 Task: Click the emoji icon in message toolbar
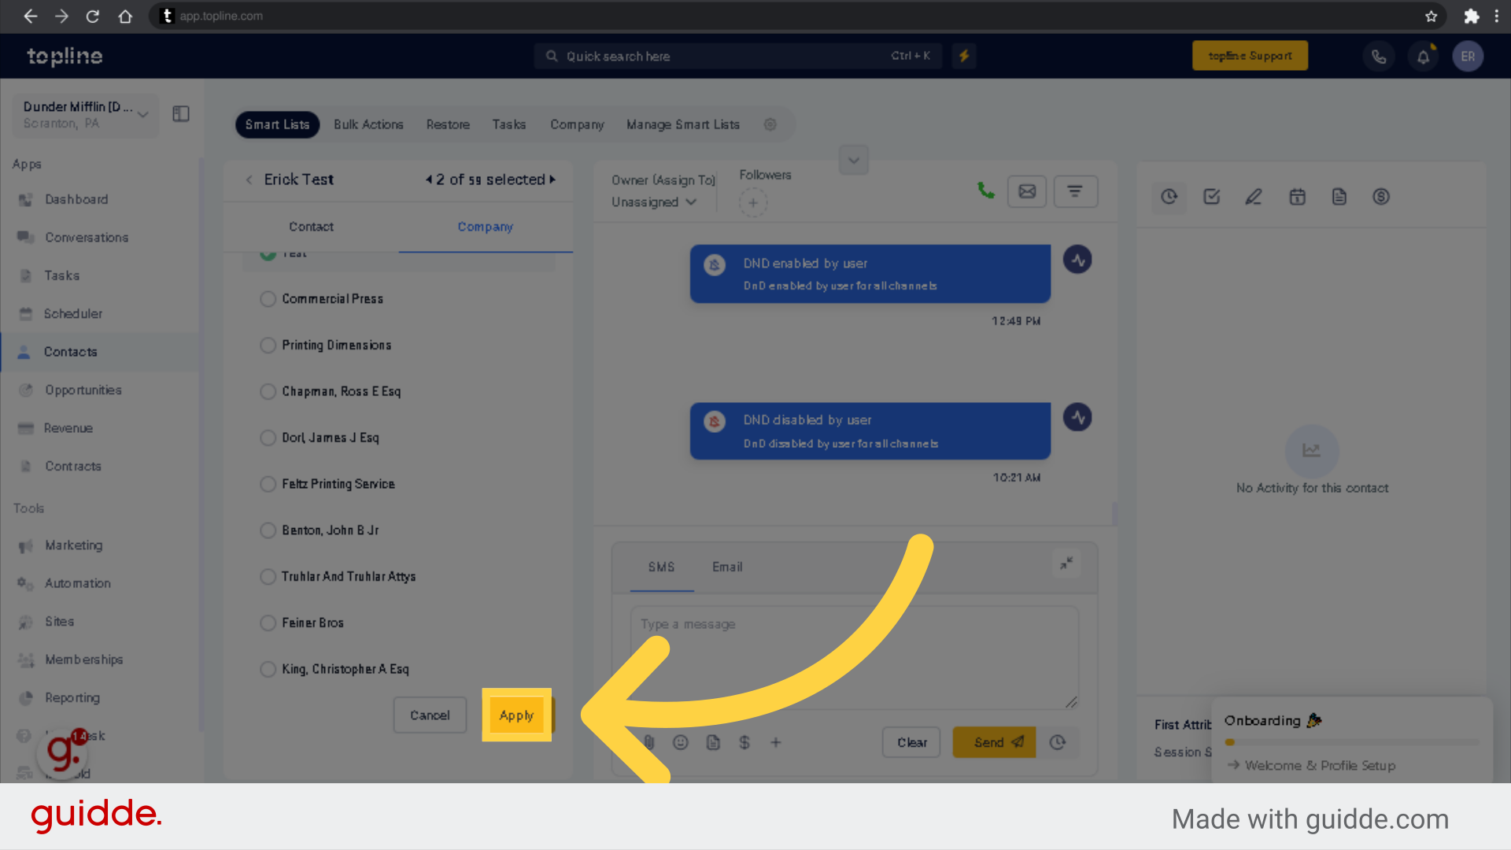[x=681, y=742]
